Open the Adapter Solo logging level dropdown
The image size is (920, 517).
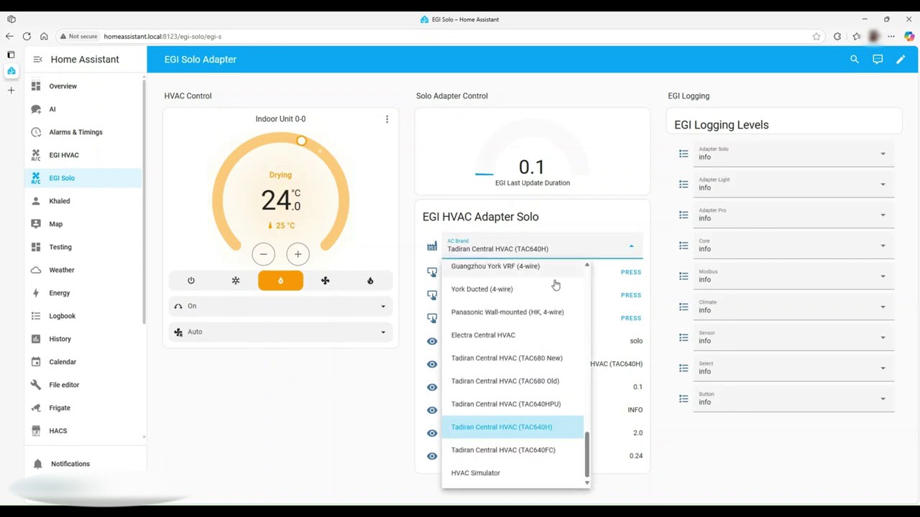[793, 154]
